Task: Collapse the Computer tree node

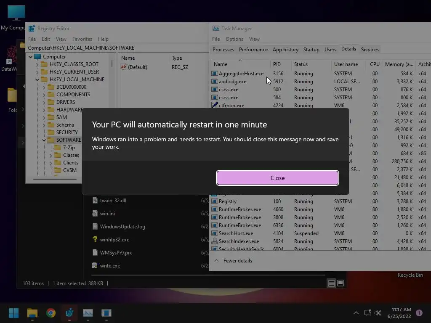Action: [30, 57]
